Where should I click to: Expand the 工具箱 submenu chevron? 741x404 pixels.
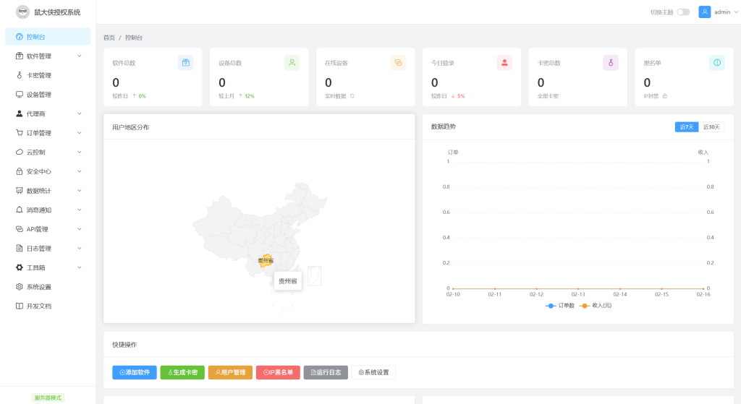(x=80, y=267)
